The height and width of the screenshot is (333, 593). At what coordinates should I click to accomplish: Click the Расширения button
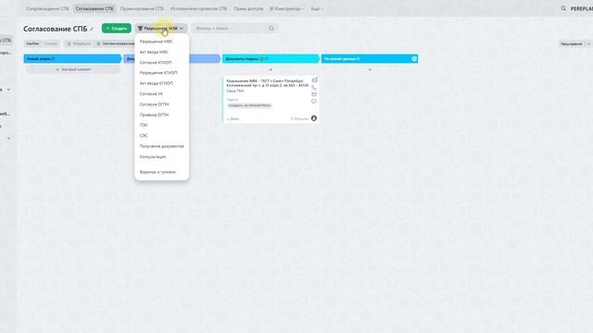[571, 43]
